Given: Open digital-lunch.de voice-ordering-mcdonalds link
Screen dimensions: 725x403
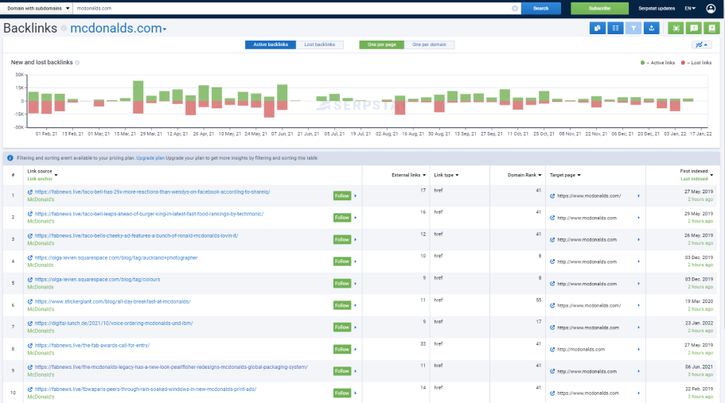Looking at the screenshot, I should pos(114,324).
